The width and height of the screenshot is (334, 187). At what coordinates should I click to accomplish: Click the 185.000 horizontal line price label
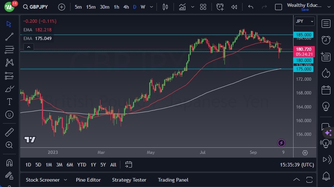click(x=304, y=35)
